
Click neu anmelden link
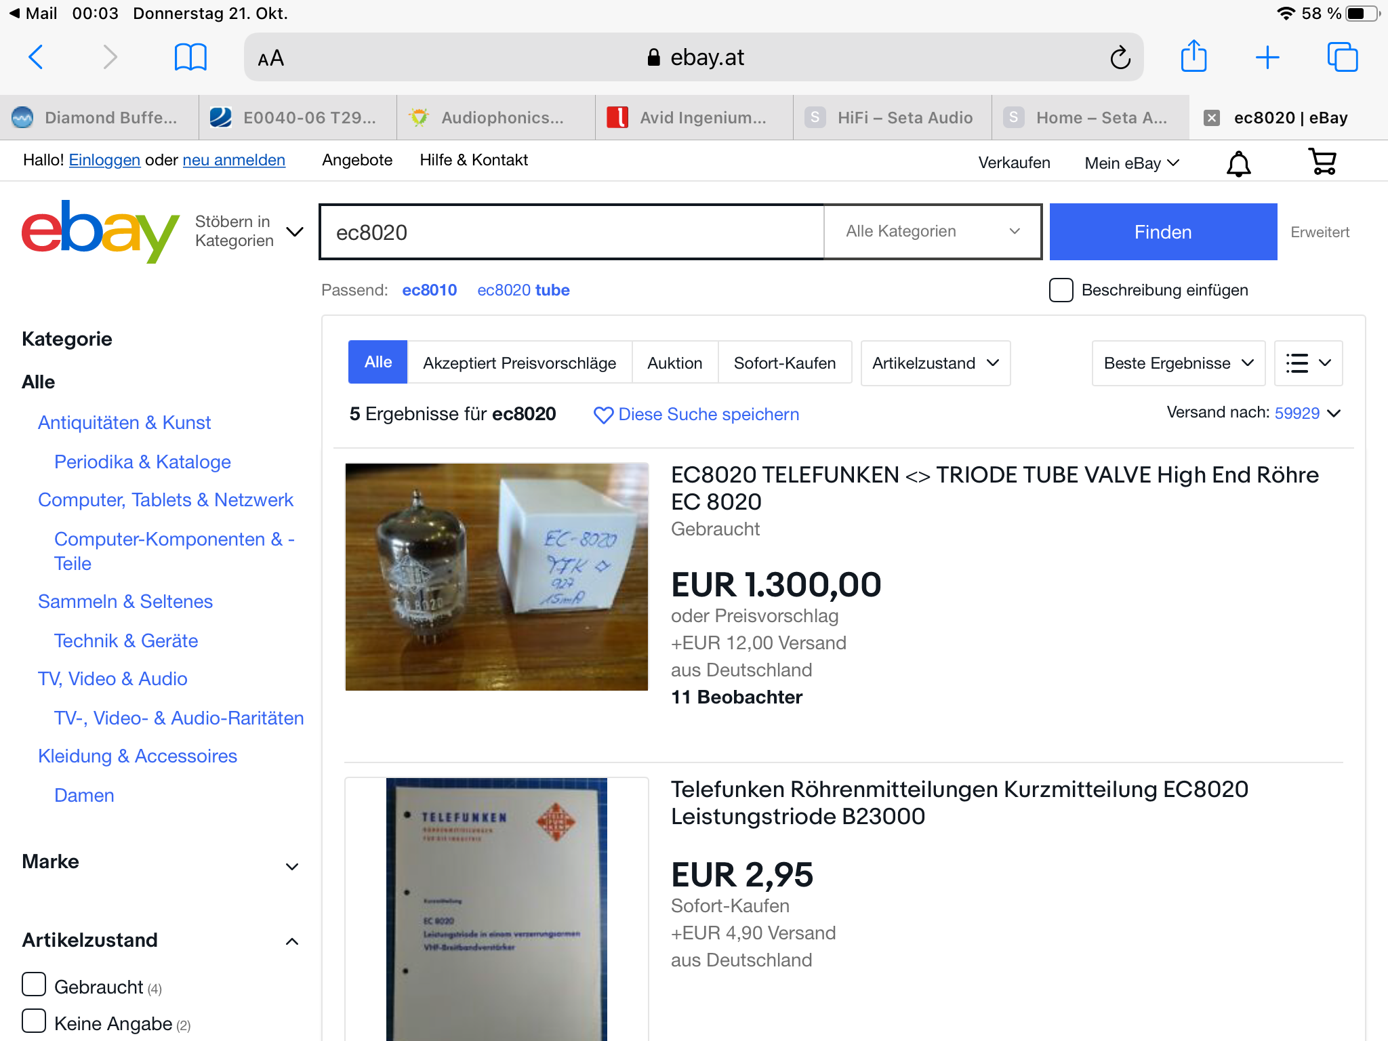click(x=234, y=160)
